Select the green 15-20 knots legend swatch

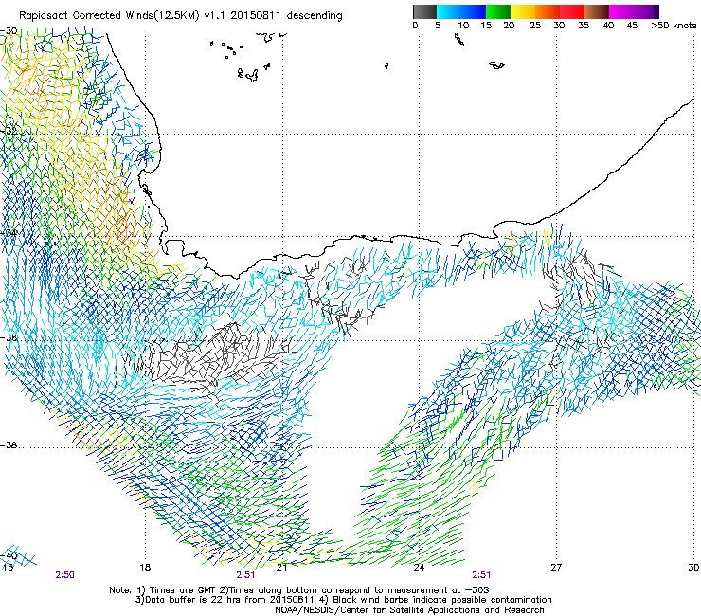pos(498,11)
